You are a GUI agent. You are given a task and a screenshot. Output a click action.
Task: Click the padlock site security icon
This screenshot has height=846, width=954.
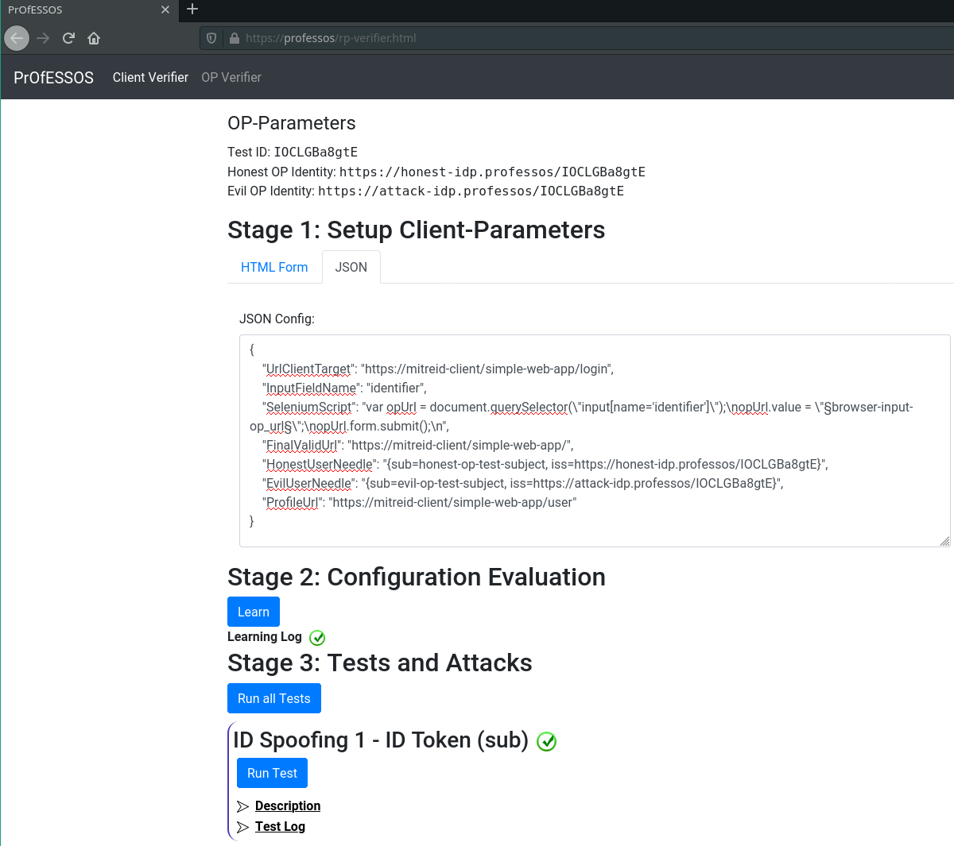point(235,38)
